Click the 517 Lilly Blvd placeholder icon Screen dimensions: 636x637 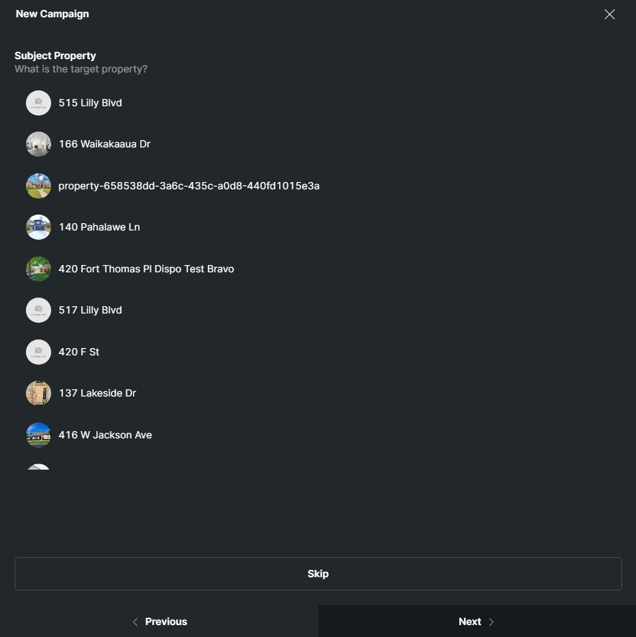pyautogui.click(x=39, y=310)
